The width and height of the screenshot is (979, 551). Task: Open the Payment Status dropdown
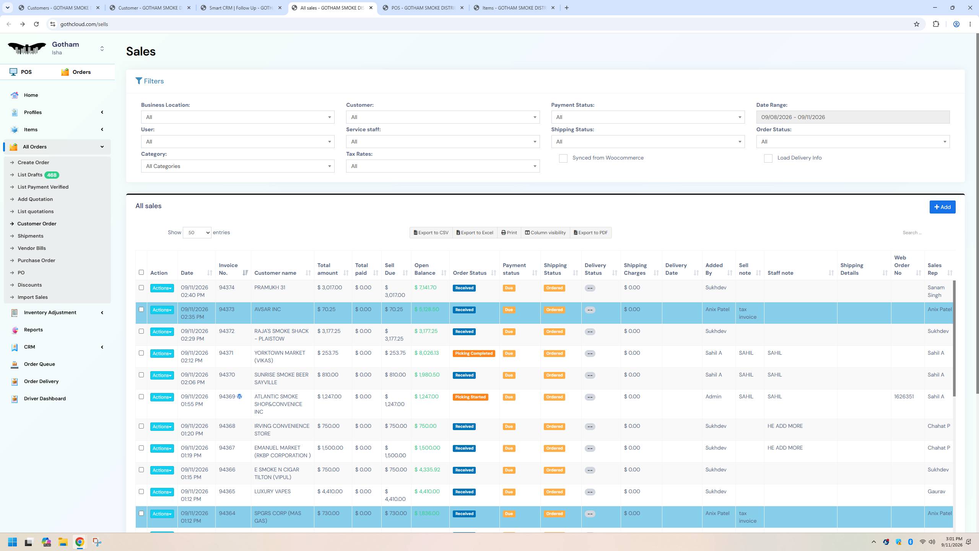648,117
